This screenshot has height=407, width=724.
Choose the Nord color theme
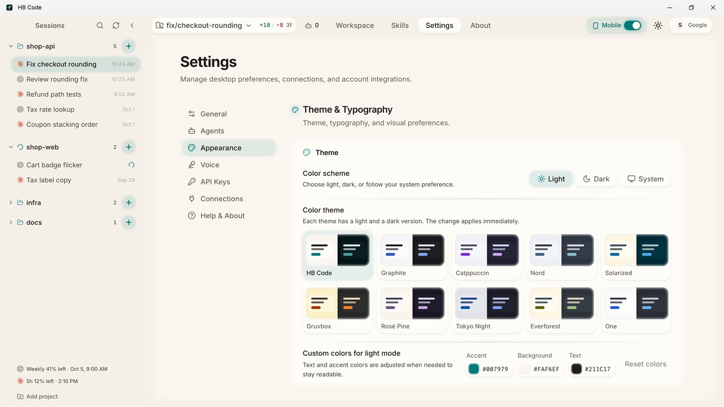(562, 256)
